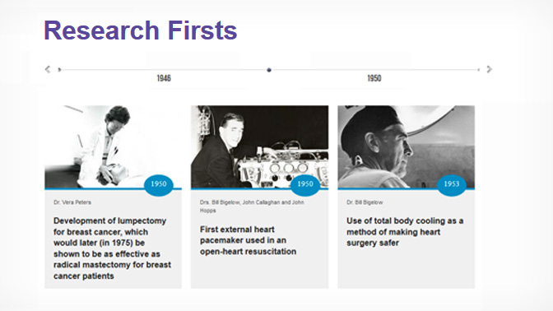Click the small end marker on timeline
553x311 pixels.
pos(479,70)
